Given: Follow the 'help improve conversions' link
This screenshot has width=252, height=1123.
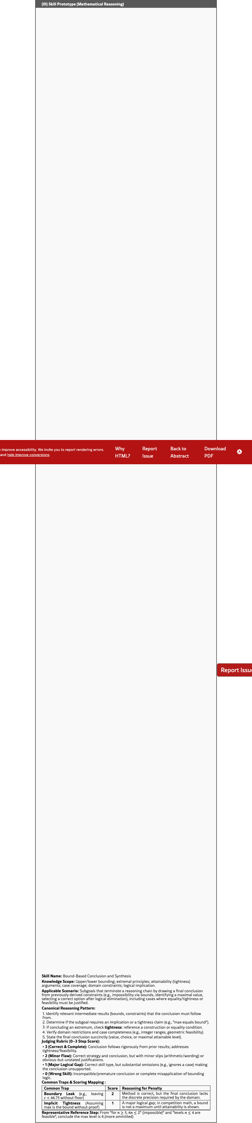Looking at the screenshot, I should (x=28, y=455).
